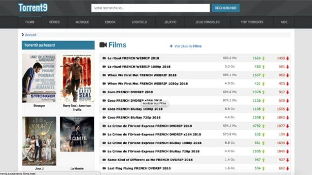This screenshot has height=175, width=312.
Task: Click red leech arrow next to 1877
Action: [x=287, y=126]
